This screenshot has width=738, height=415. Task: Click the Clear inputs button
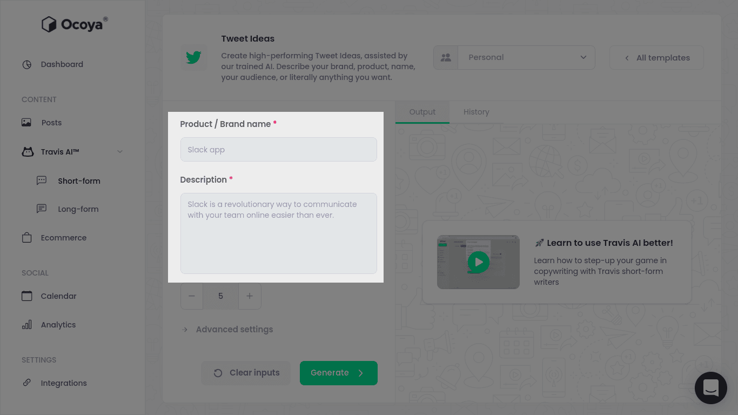point(246,373)
